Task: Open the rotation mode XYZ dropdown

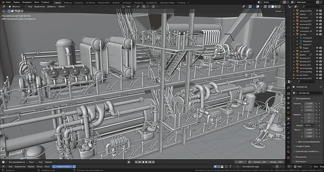Action: point(309,126)
